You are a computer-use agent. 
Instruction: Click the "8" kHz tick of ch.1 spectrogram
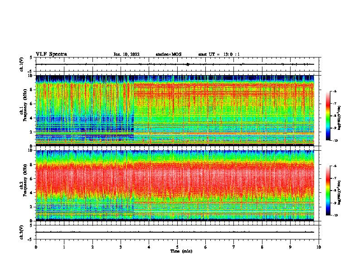coord(32,90)
